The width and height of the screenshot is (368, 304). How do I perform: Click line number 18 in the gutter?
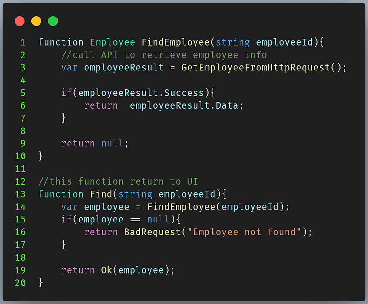20,257
